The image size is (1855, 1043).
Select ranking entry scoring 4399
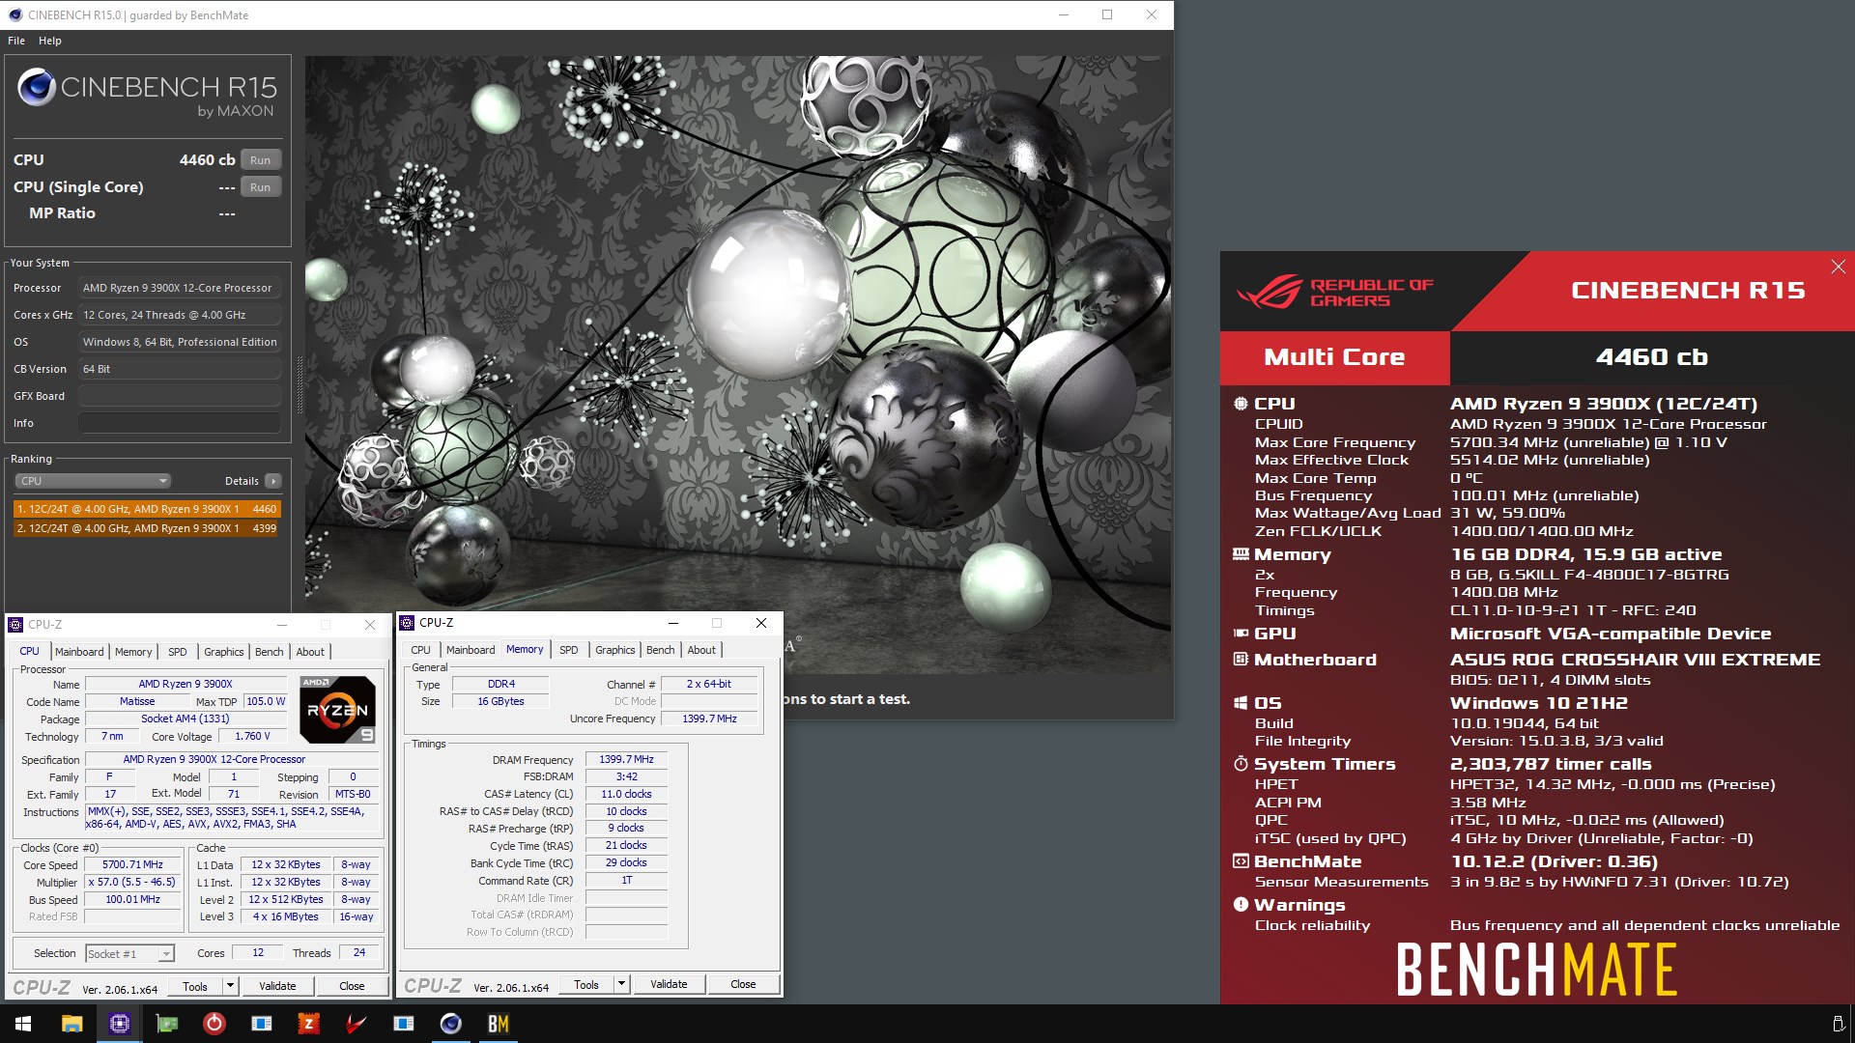pyautogui.click(x=147, y=528)
